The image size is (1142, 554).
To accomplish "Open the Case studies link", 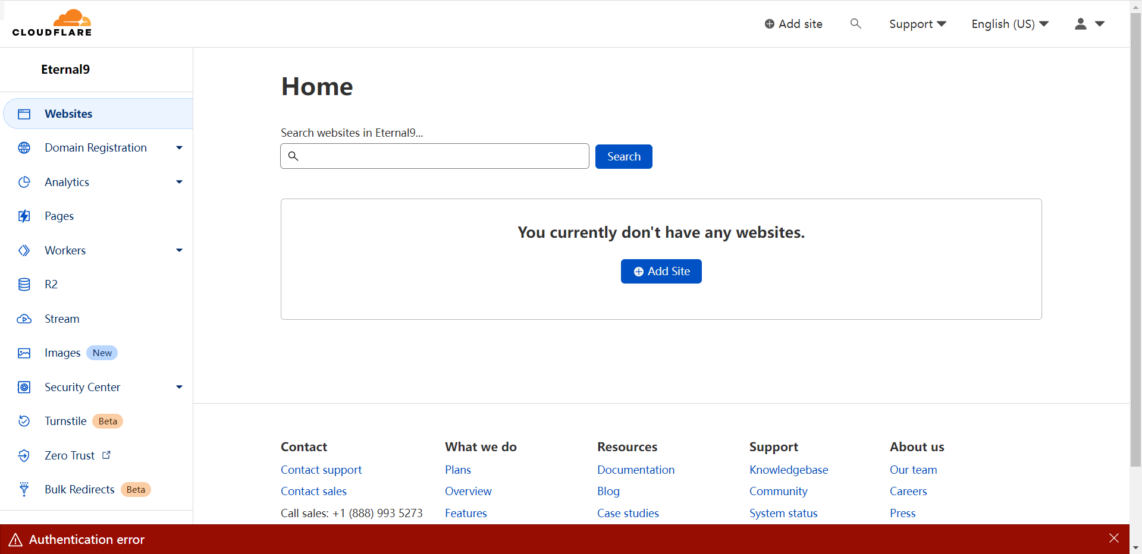I will 628,513.
